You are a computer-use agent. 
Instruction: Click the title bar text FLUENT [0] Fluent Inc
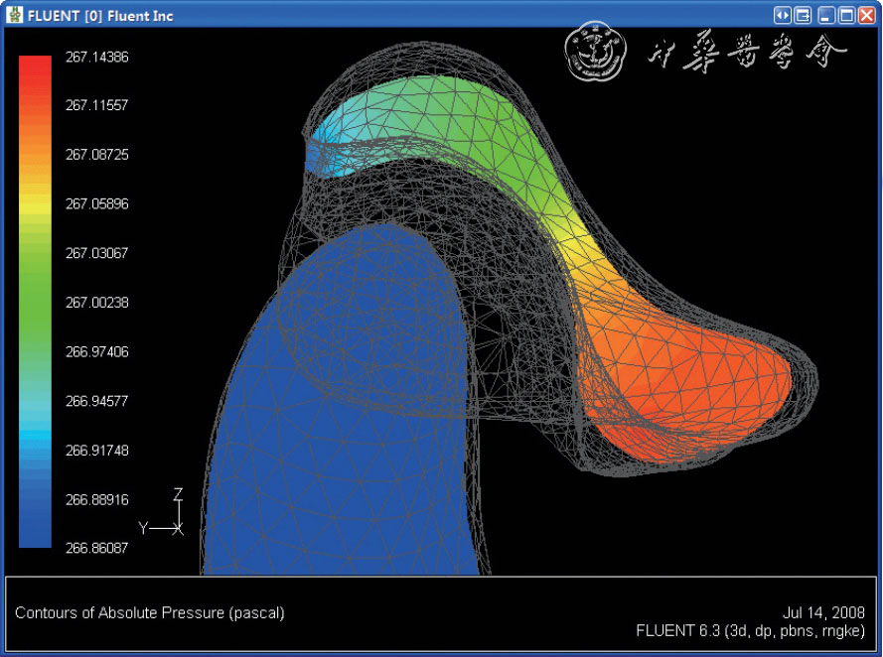tap(100, 16)
